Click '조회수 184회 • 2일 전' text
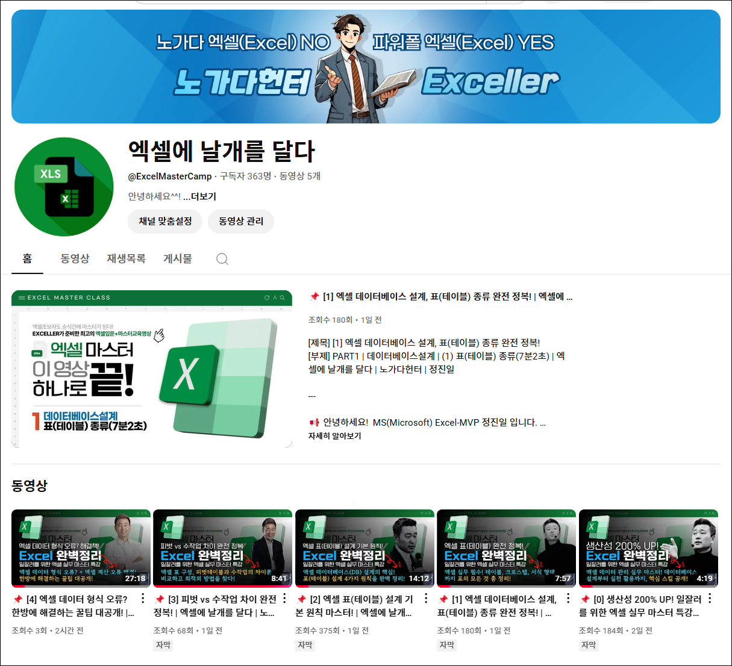 point(616,630)
